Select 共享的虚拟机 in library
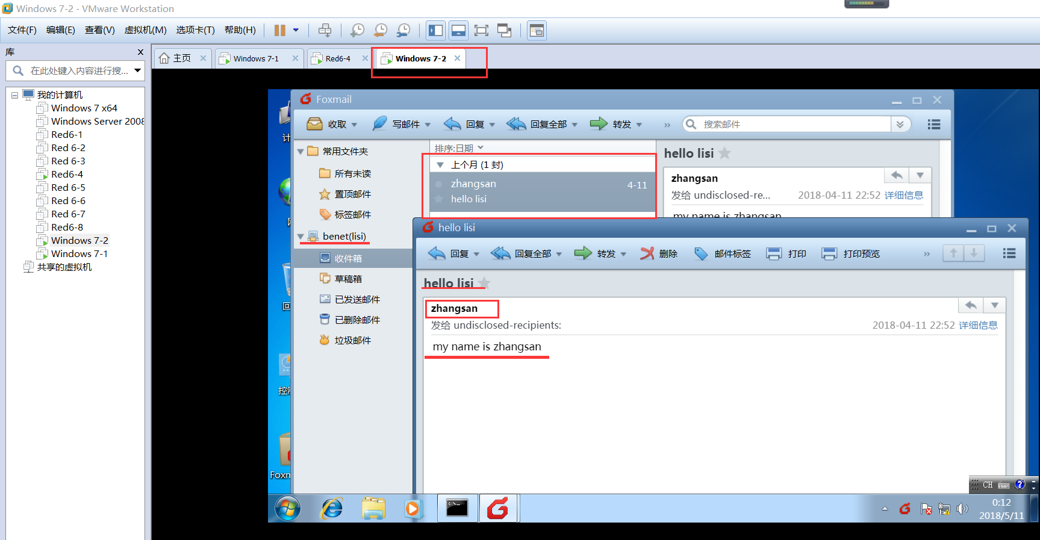 [x=64, y=267]
